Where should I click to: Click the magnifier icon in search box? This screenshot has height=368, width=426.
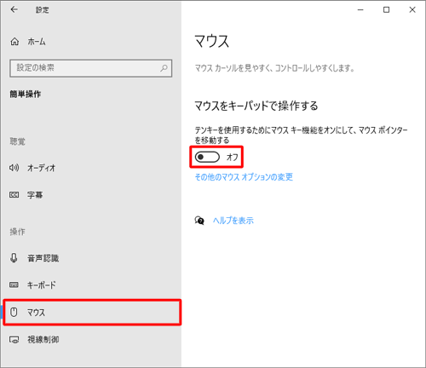click(164, 68)
